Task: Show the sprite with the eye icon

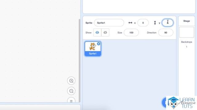Action: click(x=97, y=33)
